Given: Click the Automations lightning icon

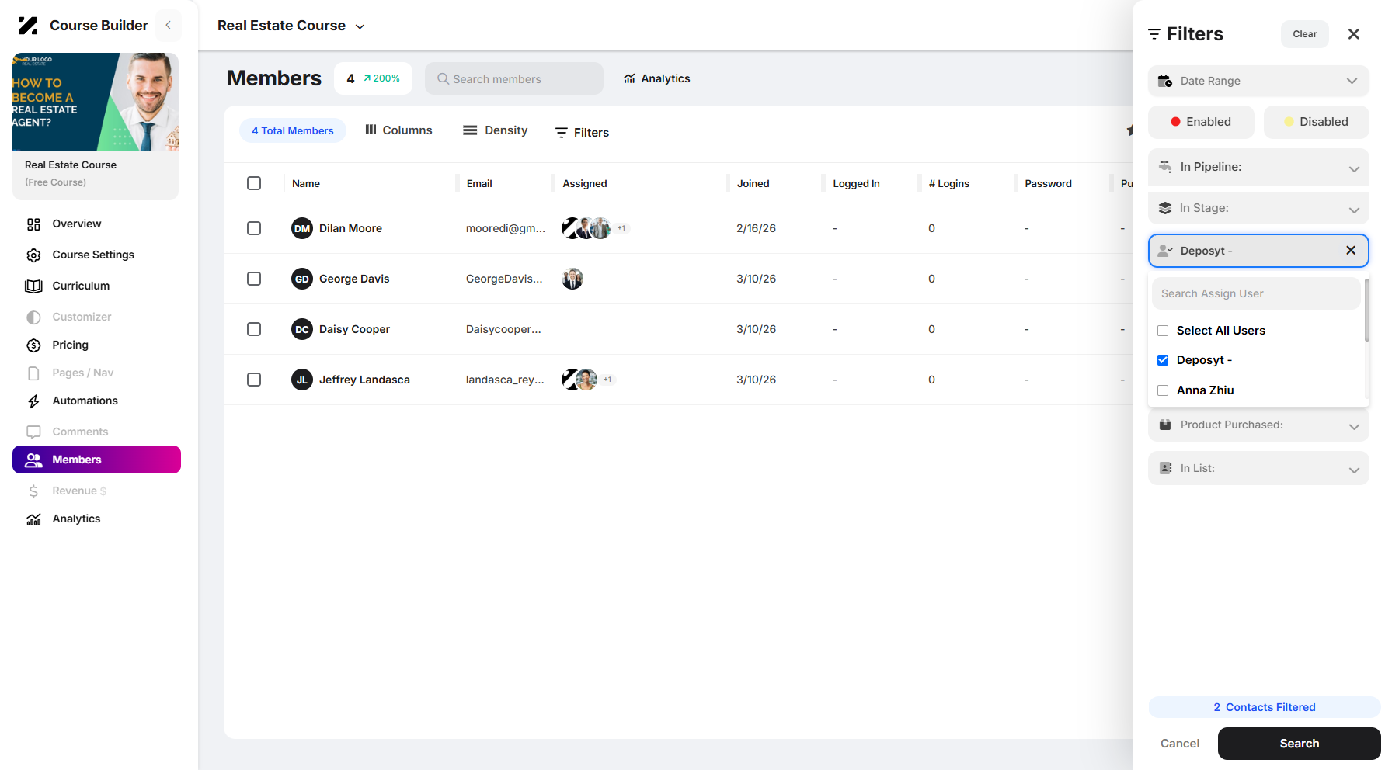Looking at the screenshot, I should point(33,401).
